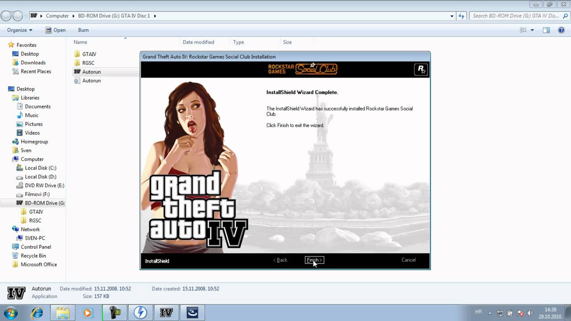571x321 pixels.
Task: Click the Back button in installer
Action: (280, 260)
